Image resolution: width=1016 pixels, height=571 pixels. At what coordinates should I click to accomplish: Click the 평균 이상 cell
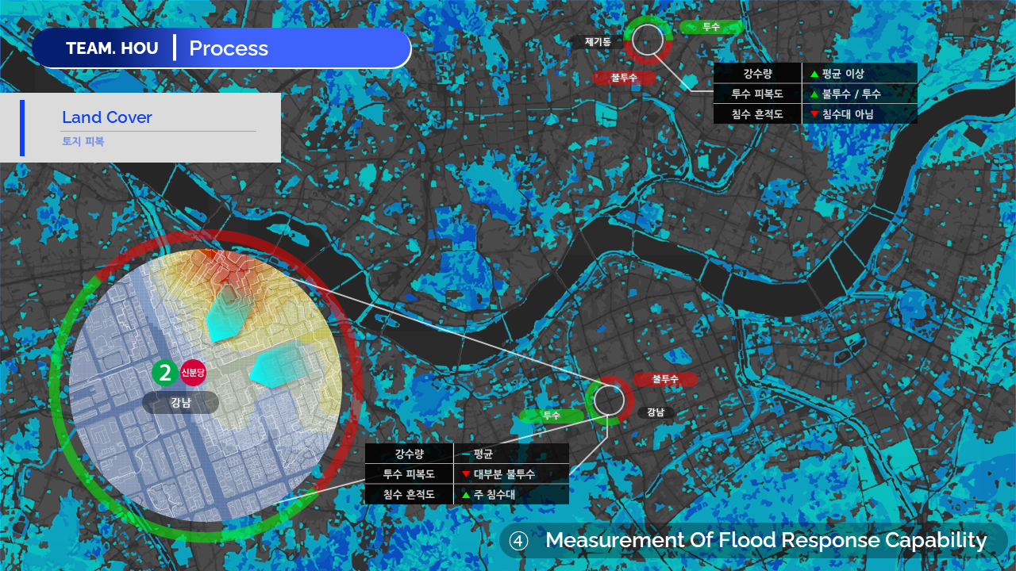(x=860, y=74)
